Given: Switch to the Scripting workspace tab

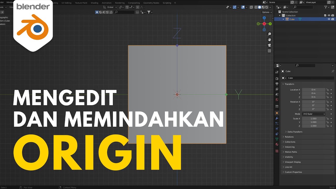Looking at the screenshot, I should coord(167,3).
